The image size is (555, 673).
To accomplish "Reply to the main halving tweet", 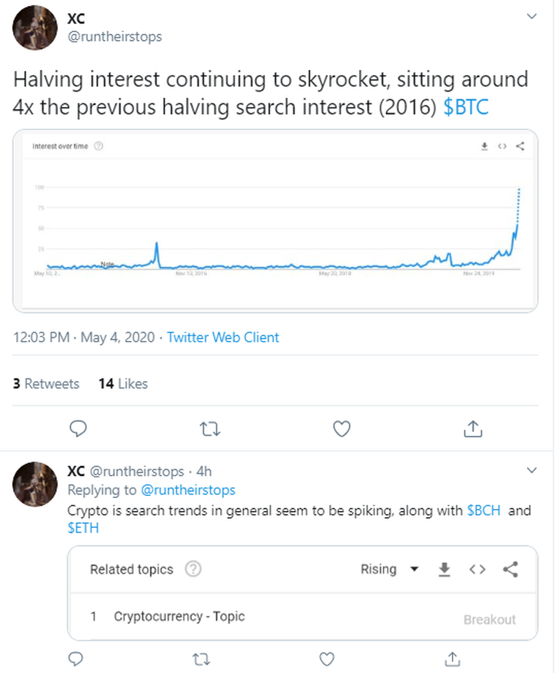I will tap(78, 429).
